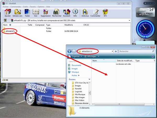Click the extraction ici address bar path

click(x=87, y=51)
